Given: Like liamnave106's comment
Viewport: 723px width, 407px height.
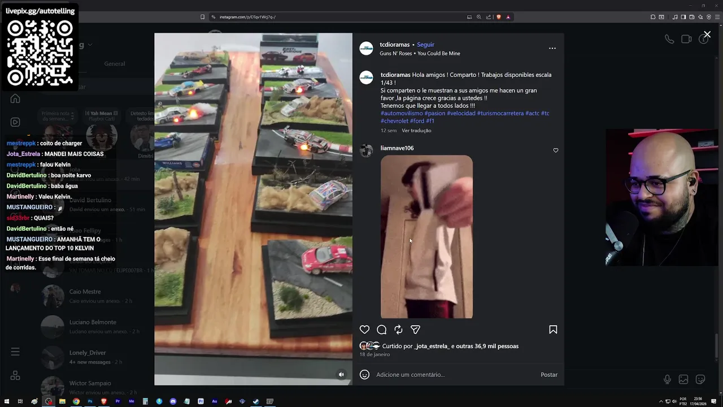Looking at the screenshot, I should point(556,150).
